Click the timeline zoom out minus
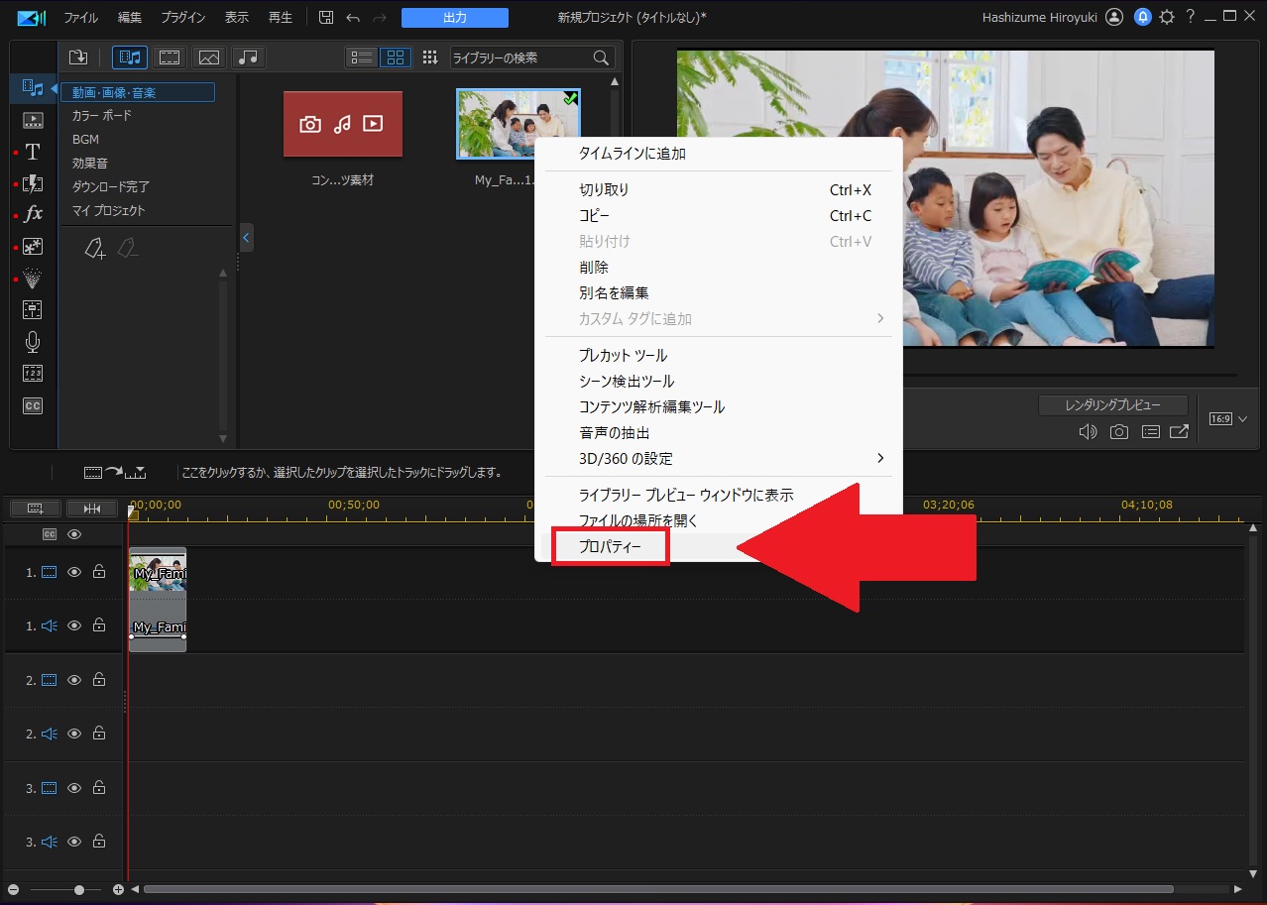The image size is (1267, 905). [13, 890]
